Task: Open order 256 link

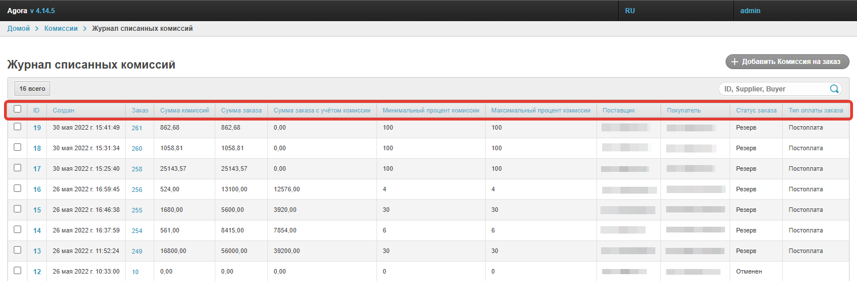Action: coord(137,190)
